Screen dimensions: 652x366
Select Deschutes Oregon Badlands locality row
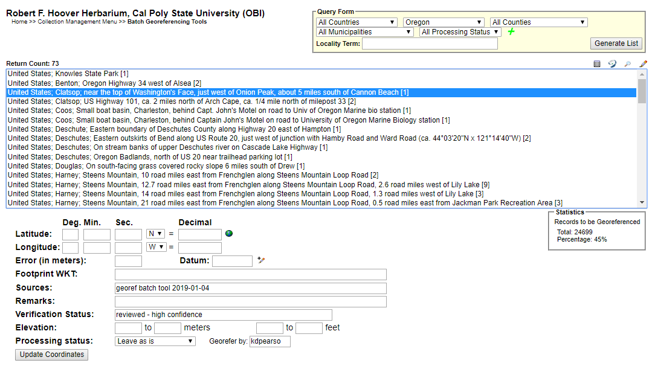click(321, 157)
